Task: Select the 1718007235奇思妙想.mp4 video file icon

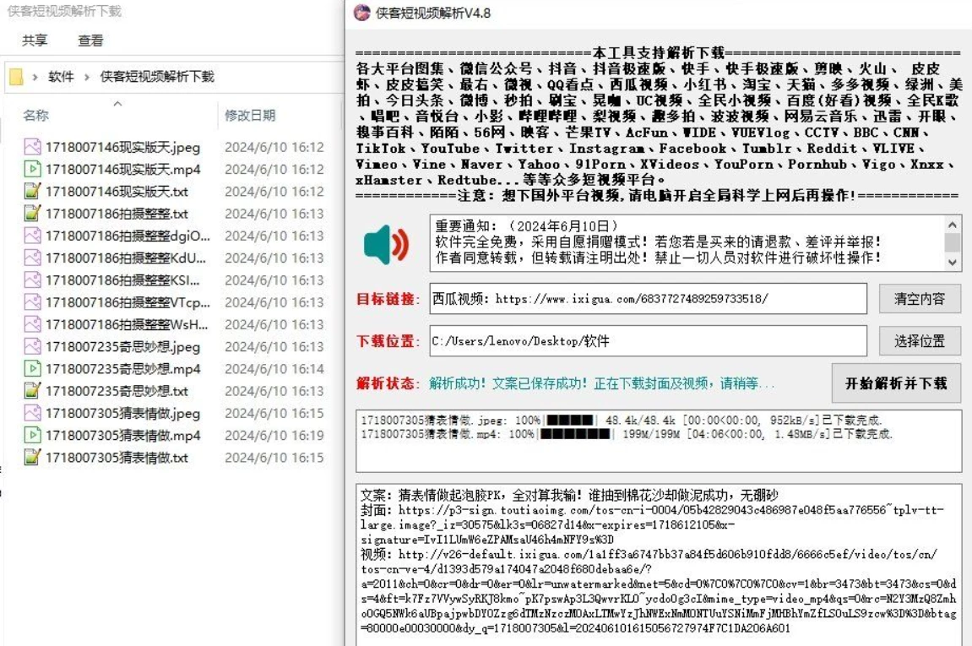Action: pyautogui.click(x=32, y=369)
